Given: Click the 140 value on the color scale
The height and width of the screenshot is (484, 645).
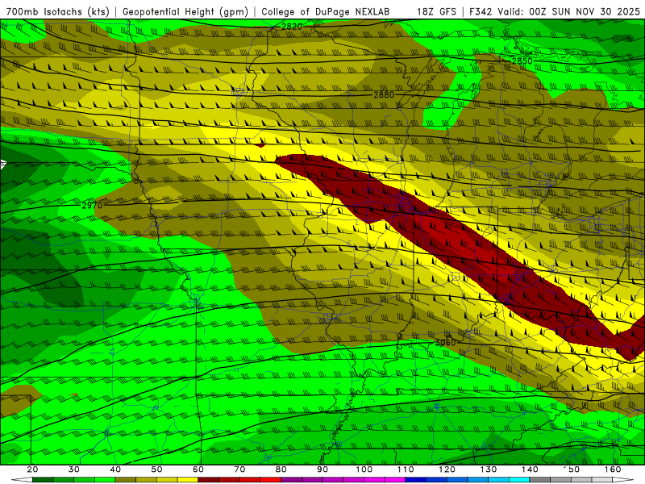Looking at the screenshot, I should click(530, 469).
